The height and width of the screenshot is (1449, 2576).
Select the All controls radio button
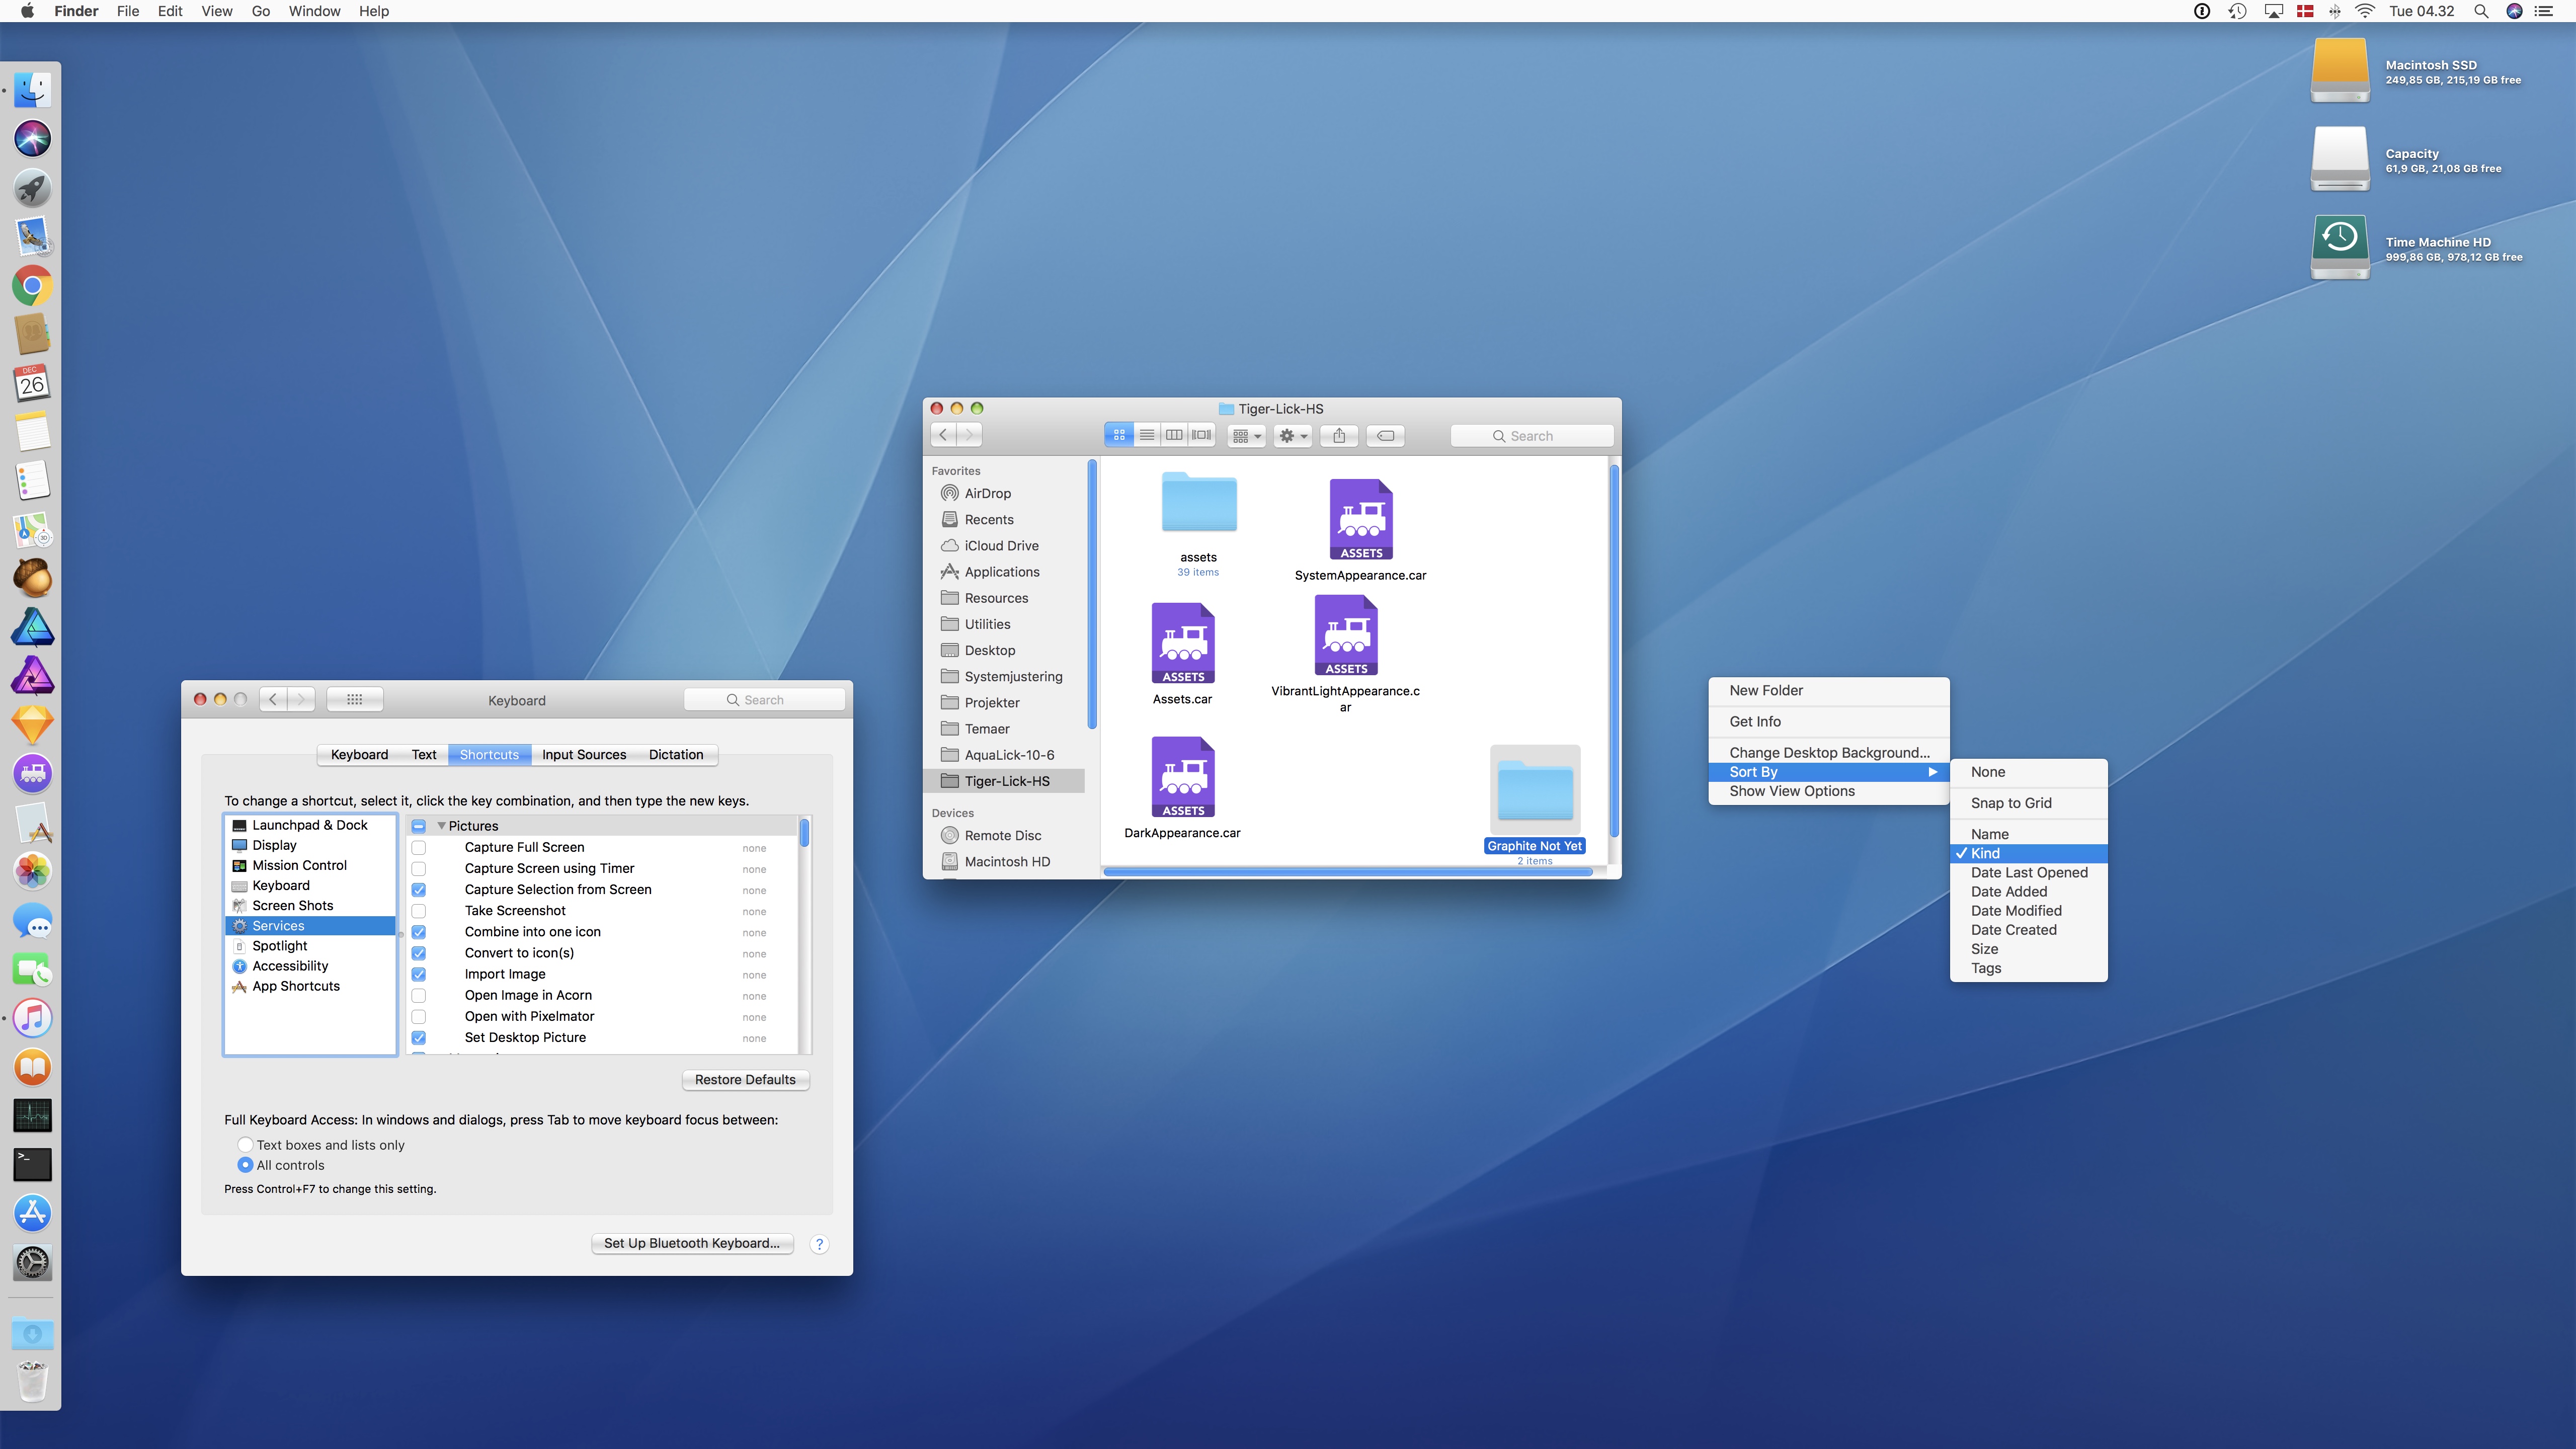tap(245, 1165)
